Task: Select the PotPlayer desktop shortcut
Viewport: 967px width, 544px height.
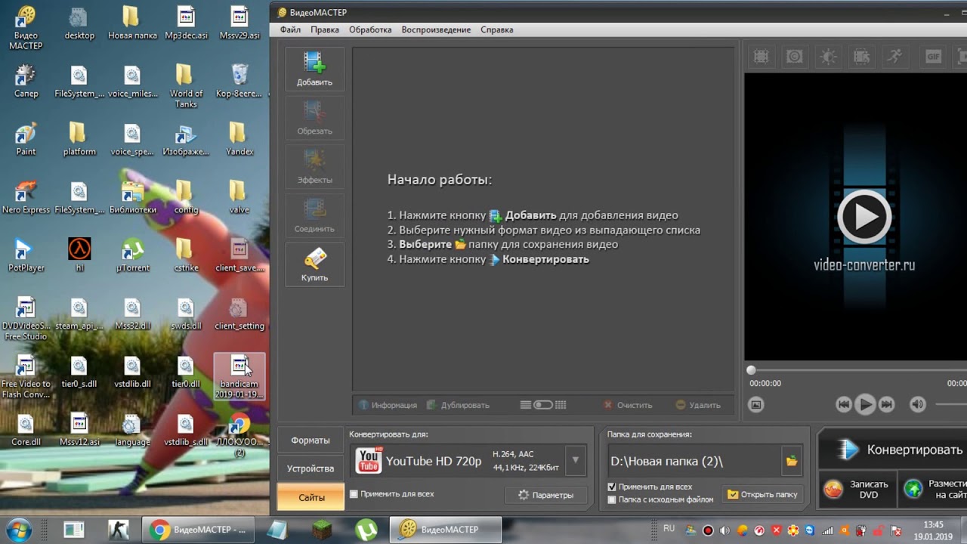Action: coord(26,255)
